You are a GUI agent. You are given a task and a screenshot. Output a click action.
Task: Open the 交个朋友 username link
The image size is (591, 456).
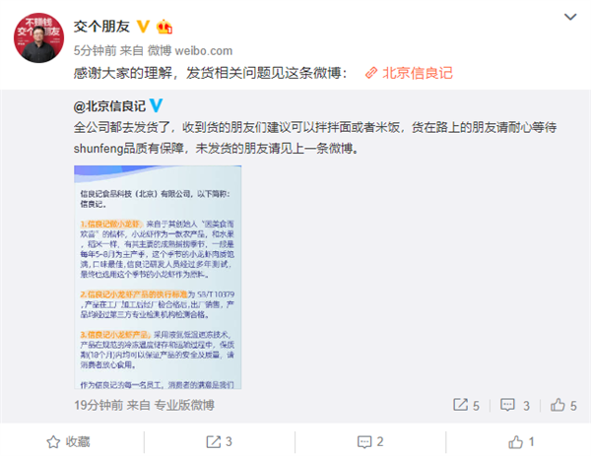click(101, 27)
